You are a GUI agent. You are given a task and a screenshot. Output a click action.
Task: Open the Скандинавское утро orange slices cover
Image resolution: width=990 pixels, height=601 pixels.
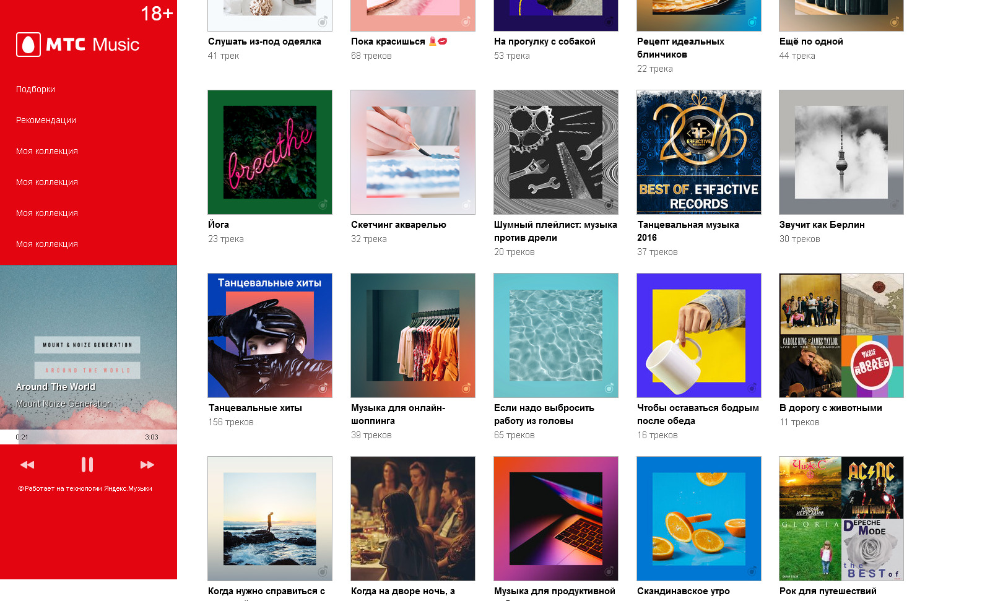699,519
